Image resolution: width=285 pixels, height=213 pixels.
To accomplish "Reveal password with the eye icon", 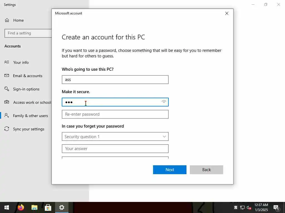I will (x=164, y=102).
